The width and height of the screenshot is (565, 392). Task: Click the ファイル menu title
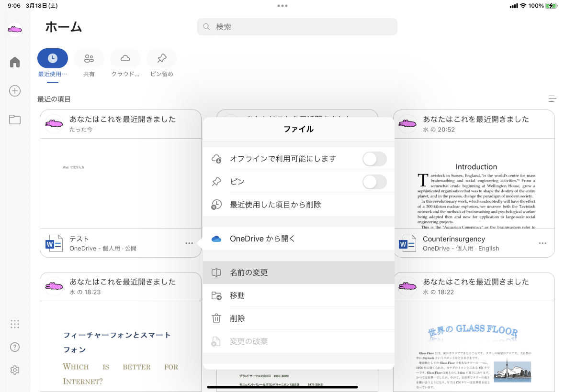[x=299, y=129]
